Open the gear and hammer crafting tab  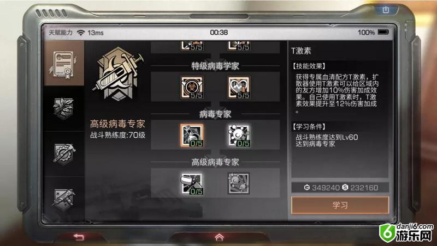click(x=64, y=154)
